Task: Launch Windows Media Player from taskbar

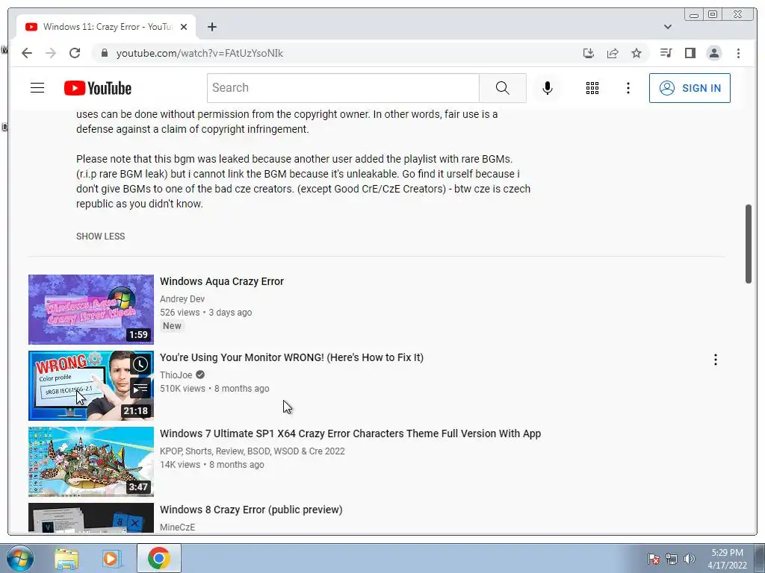Action: click(112, 558)
